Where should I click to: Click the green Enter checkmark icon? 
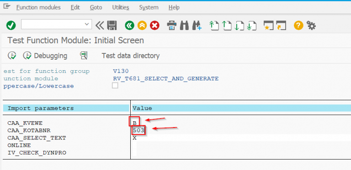click(11, 26)
